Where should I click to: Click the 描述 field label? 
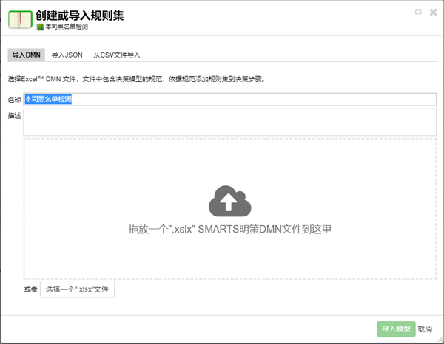pyautogui.click(x=14, y=114)
